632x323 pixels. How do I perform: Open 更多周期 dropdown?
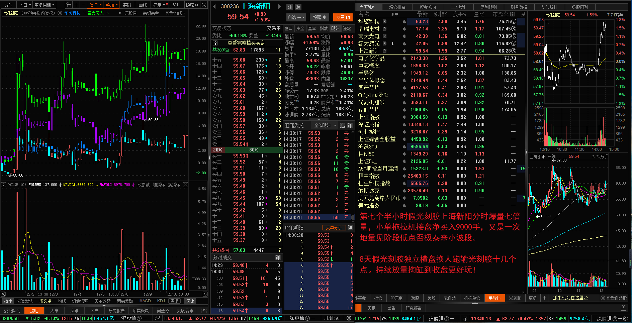44,5
